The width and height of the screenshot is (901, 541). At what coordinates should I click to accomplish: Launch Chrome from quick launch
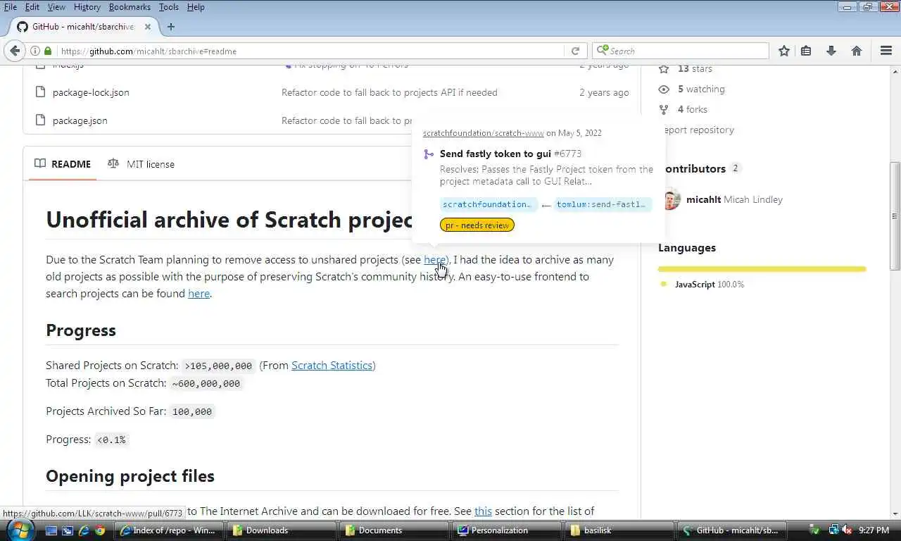[x=100, y=530]
